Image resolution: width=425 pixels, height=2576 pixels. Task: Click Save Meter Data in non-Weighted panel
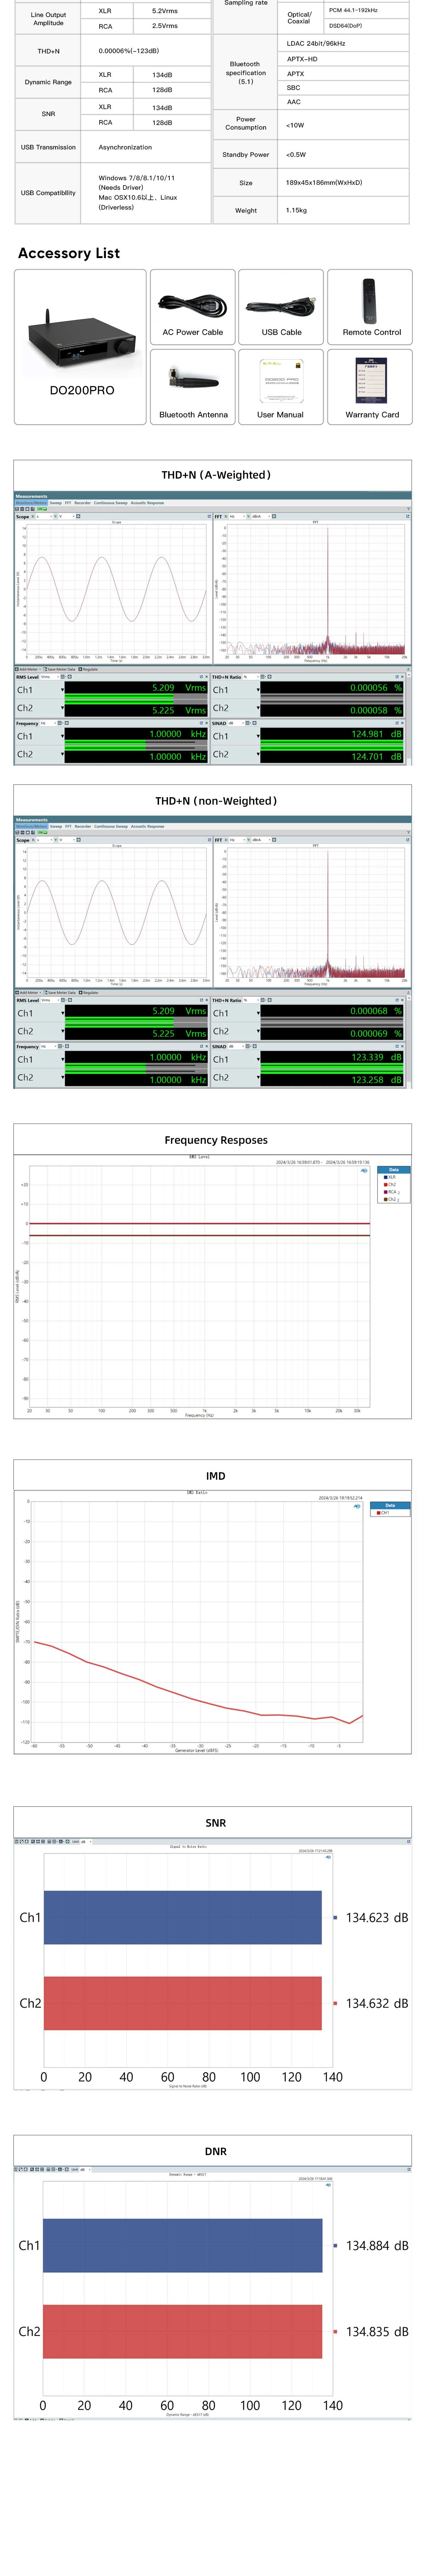click(59, 993)
